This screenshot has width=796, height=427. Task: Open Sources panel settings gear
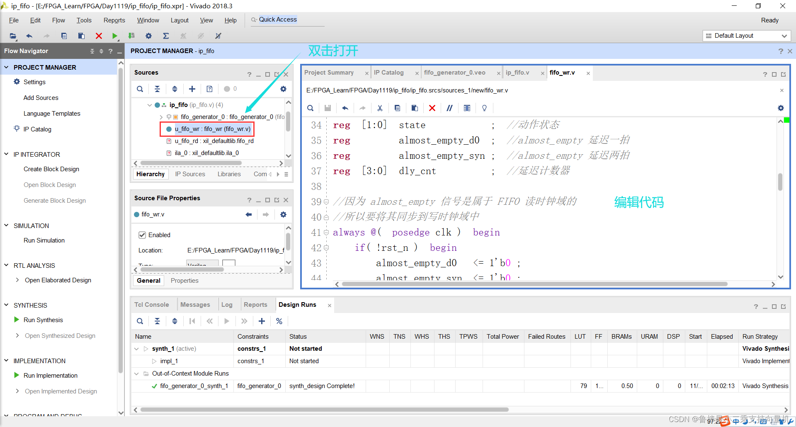283,89
